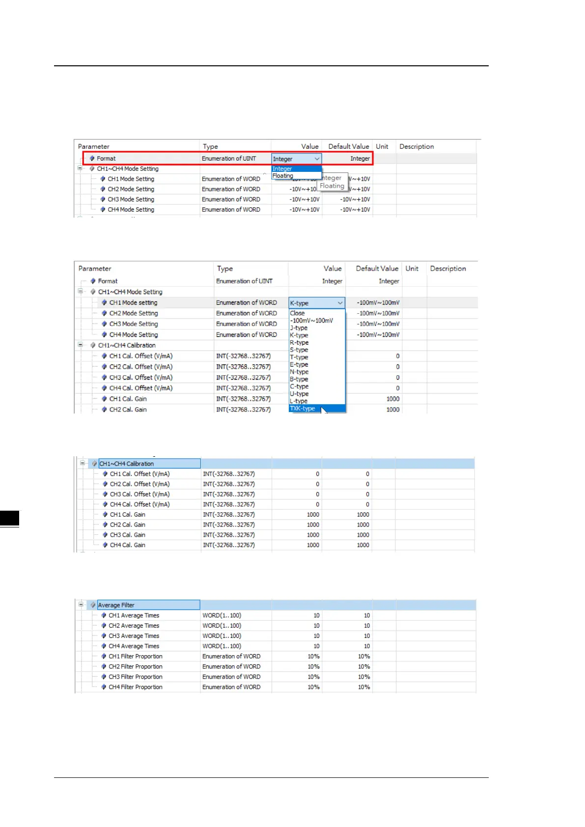Screen dimensions: 585x827
Task: Click the Unit column header in first table
Action: [382, 146]
